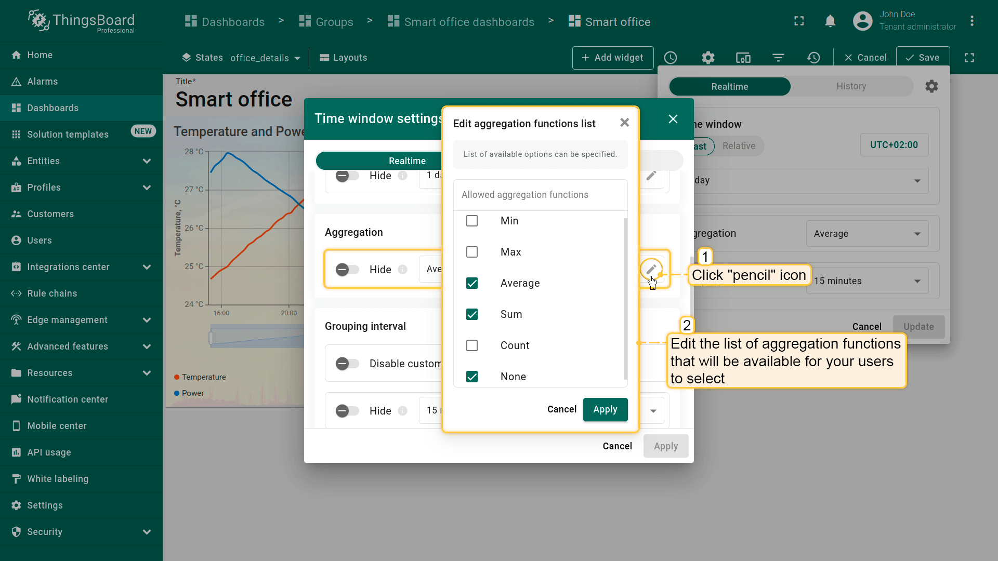Click the notifications bell icon

click(x=830, y=21)
